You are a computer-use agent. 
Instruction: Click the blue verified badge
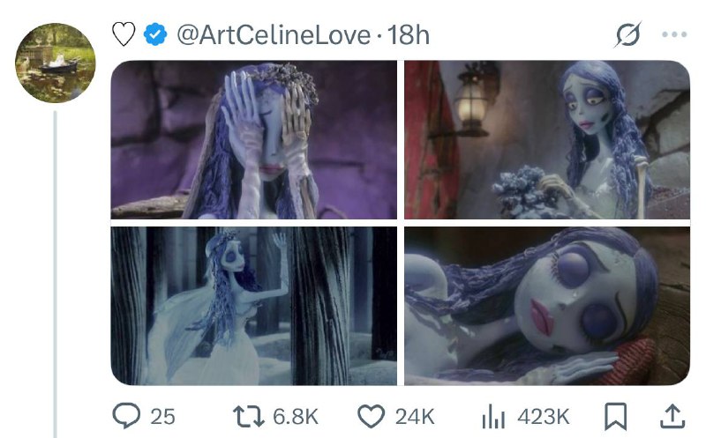pyautogui.click(x=155, y=35)
